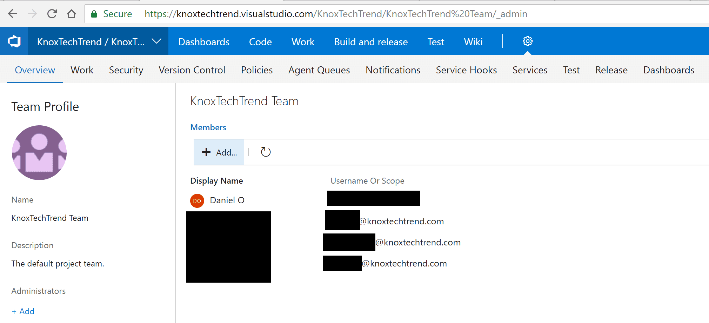Open the settings gear icon
This screenshot has height=323, width=709.
pyautogui.click(x=527, y=41)
